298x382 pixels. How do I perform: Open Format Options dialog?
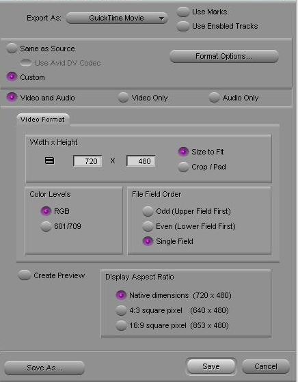224,56
